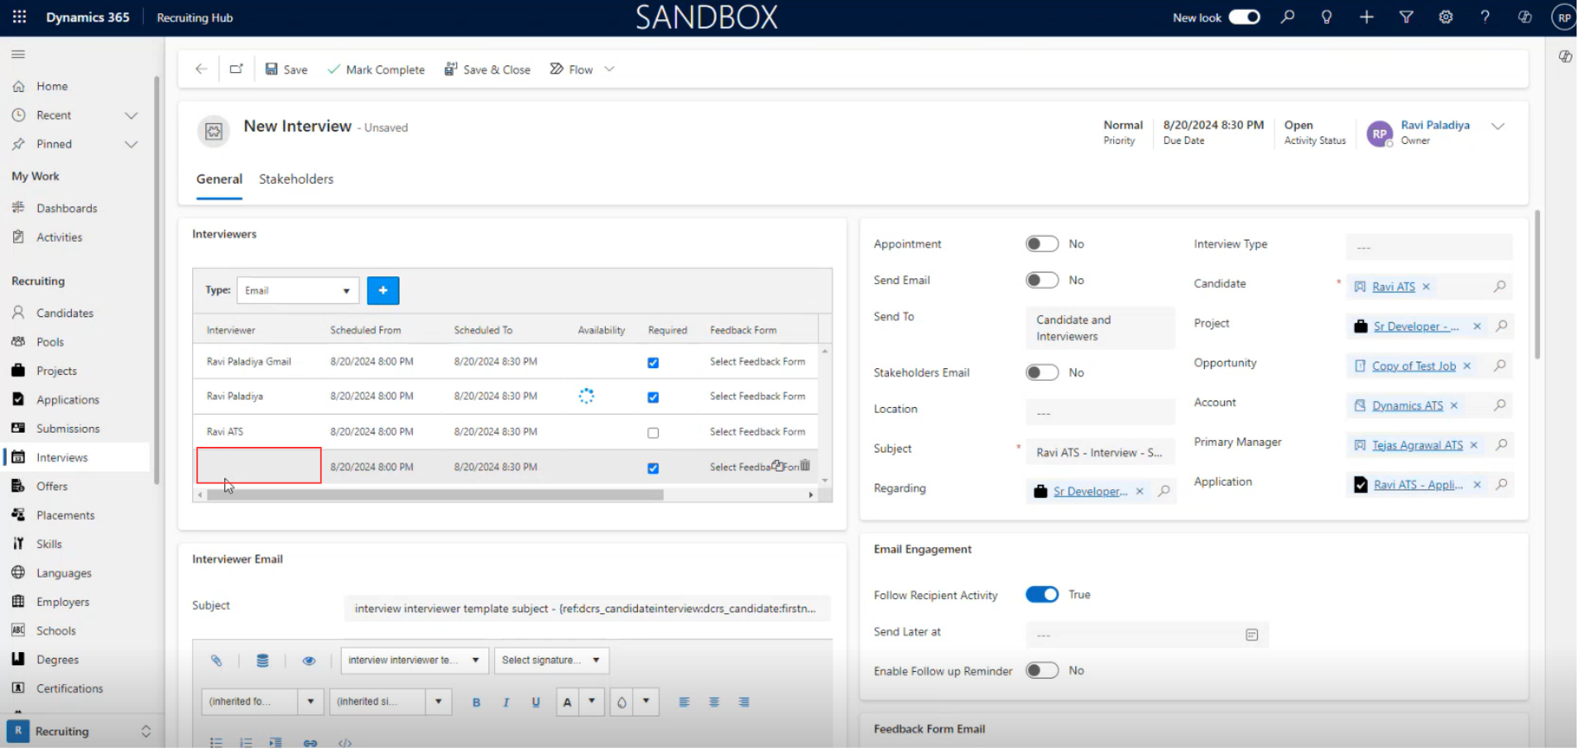This screenshot has height=753, width=1589.
Task: Expand the Recent section in sidebar
Action: click(132, 116)
